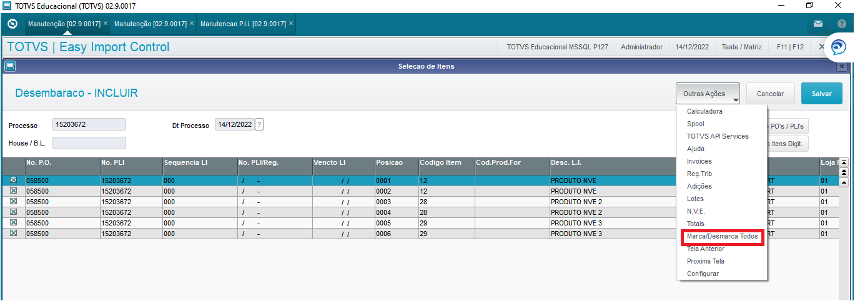Jump to first record with grid top arrow
Viewport: 855px width, 306px height.
pos(844,162)
